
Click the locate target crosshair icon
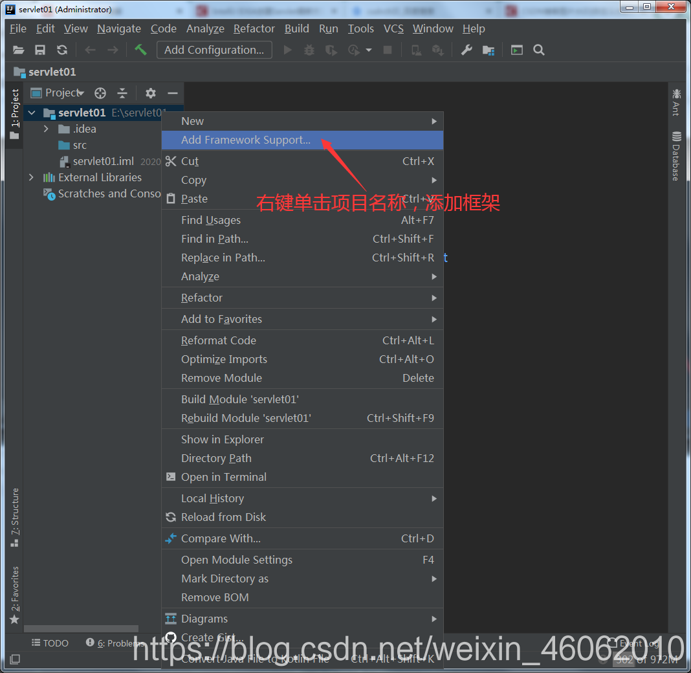tap(100, 93)
